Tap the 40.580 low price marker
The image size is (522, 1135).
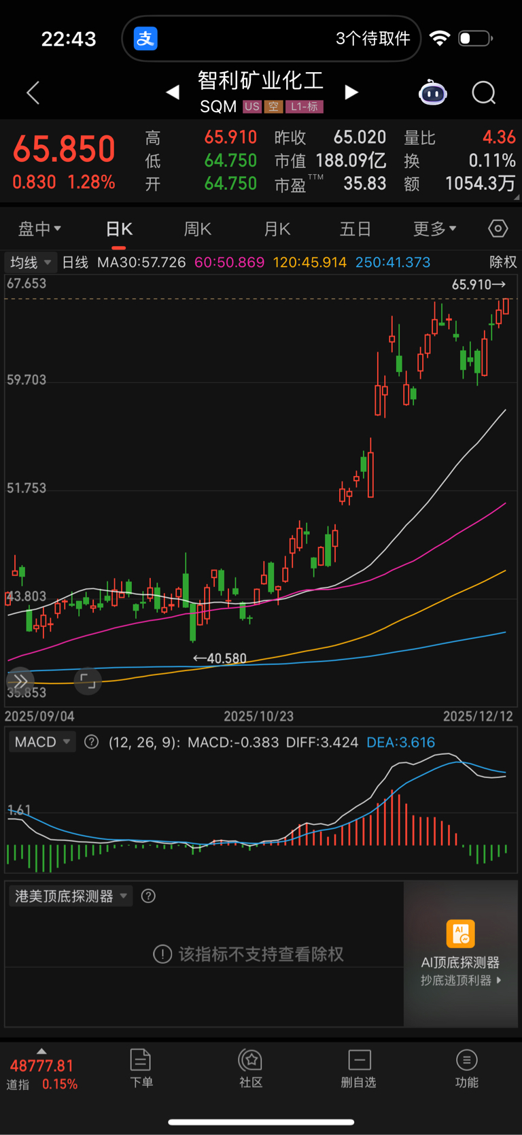220,658
